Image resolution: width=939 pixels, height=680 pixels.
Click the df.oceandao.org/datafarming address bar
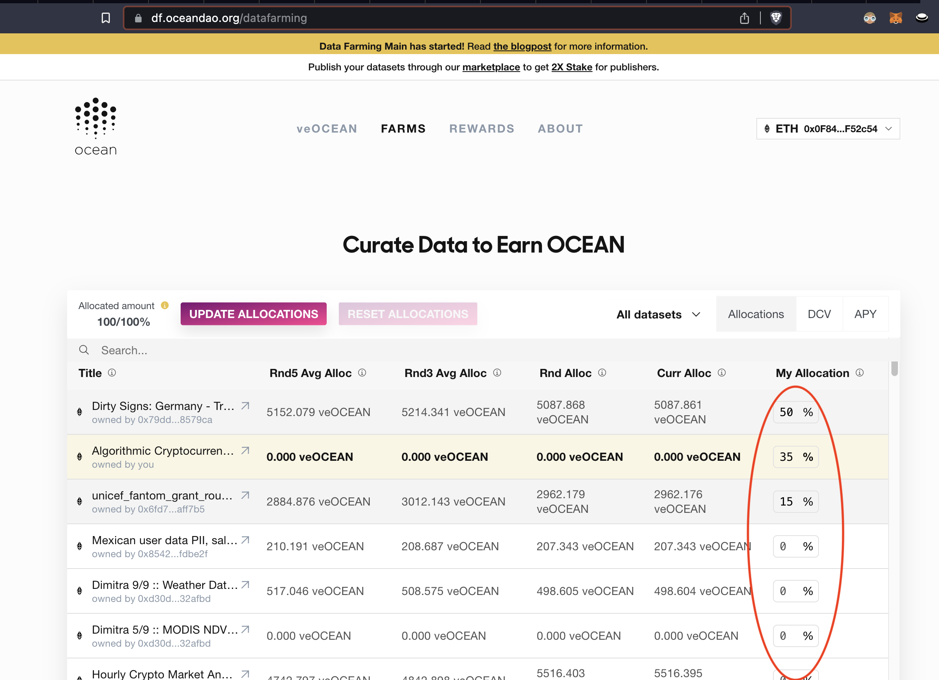[x=457, y=18]
